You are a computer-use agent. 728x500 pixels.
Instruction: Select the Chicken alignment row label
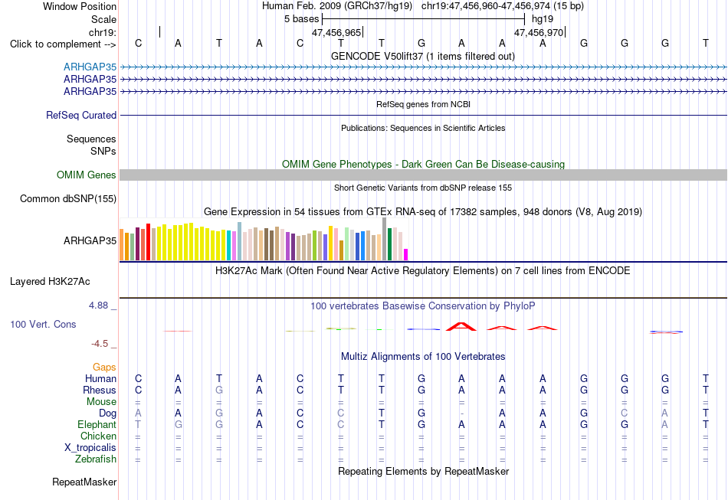coord(98,436)
